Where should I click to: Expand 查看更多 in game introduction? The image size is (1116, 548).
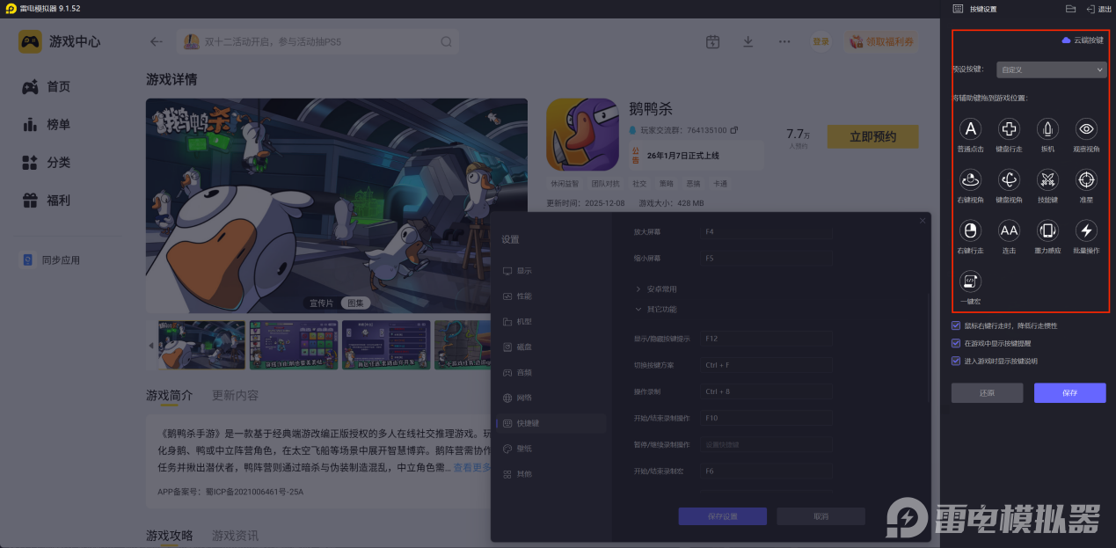pyautogui.click(x=473, y=467)
